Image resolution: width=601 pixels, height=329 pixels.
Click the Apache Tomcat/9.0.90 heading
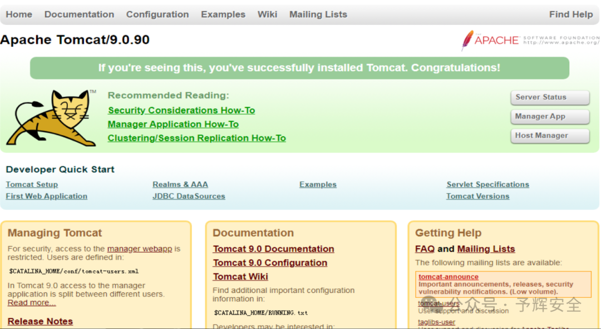click(x=75, y=40)
